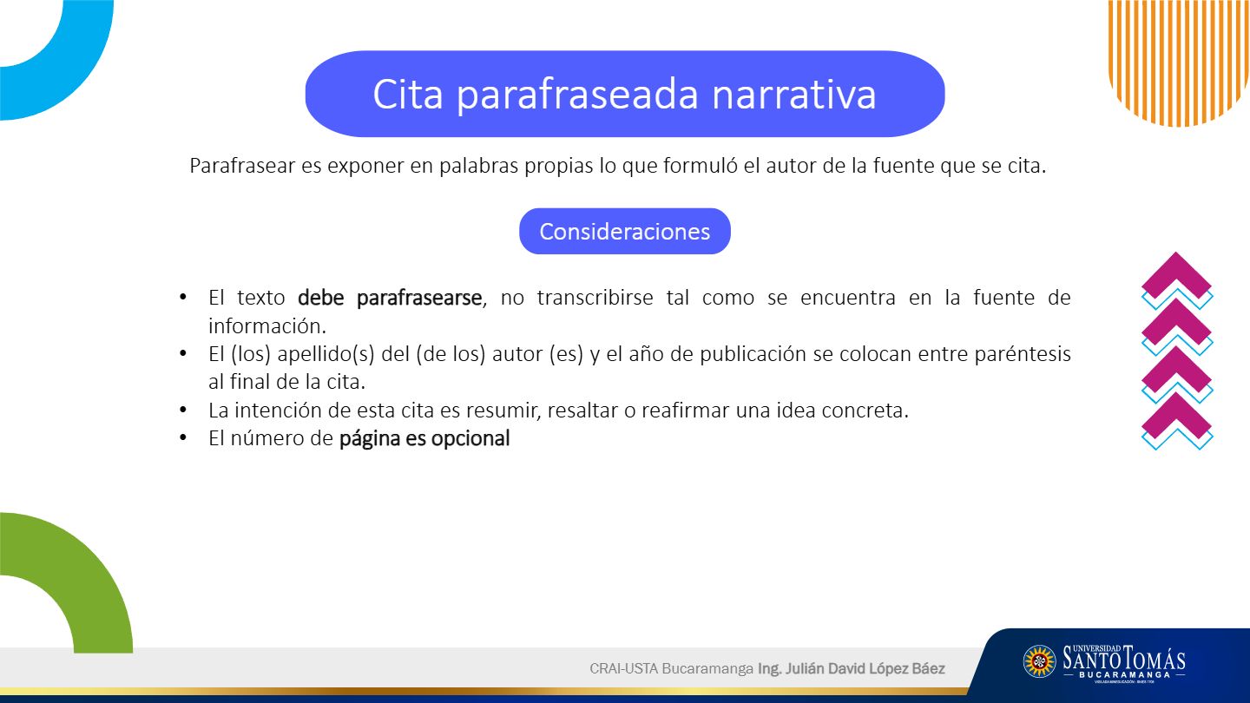The width and height of the screenshot is (1250, 703).
Task: Click the third magenta chevron from top
Action: pyautogui.click(x=1176, y=370)
